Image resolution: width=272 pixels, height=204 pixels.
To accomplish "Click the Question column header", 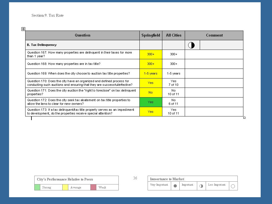I will (82, 35).
